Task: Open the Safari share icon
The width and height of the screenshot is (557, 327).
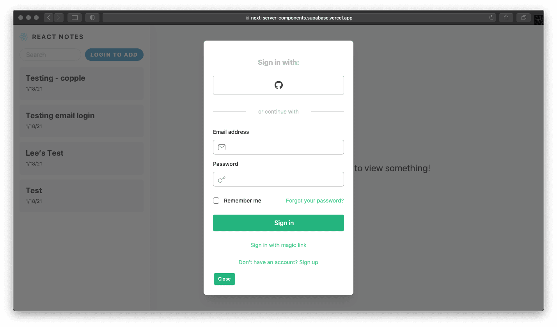Action: click(x=506, y=18)
